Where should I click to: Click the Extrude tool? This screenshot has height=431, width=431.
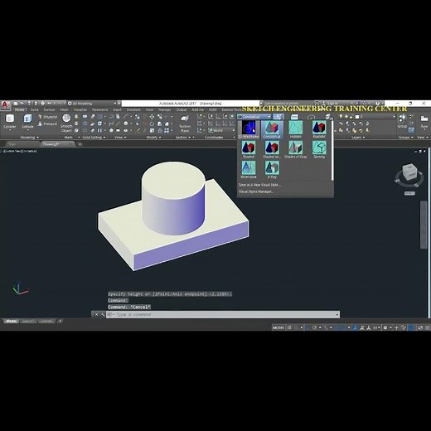click(x=27, y=122)
